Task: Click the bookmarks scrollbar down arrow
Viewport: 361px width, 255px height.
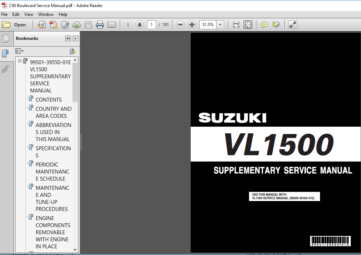Action: 75,249
